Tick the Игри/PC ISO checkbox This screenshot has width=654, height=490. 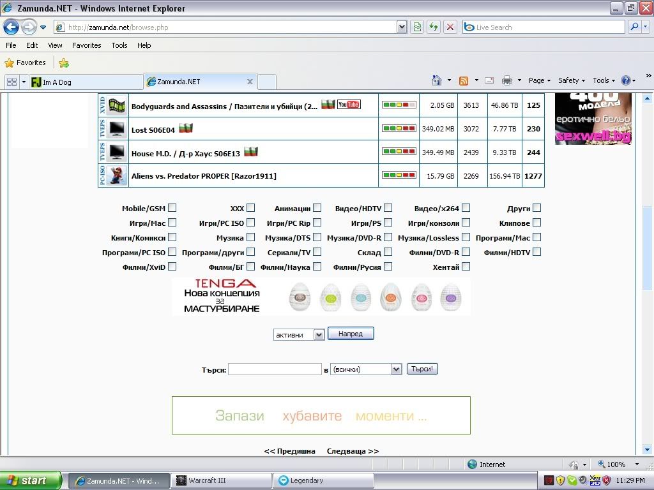[x=250, y=223]
